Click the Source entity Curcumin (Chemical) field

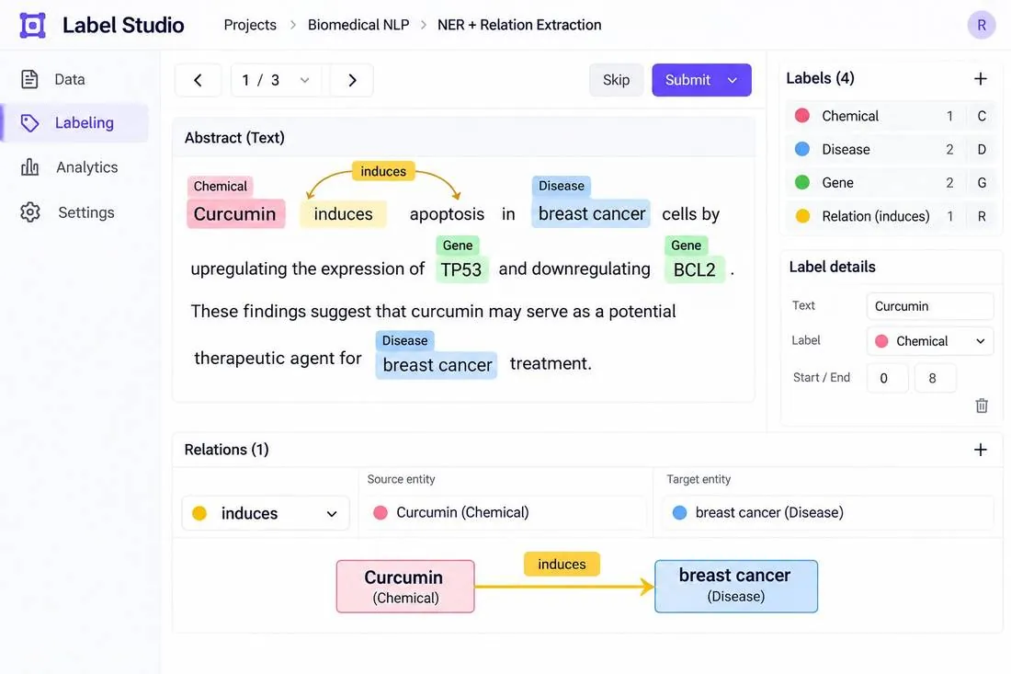[505, 513]
